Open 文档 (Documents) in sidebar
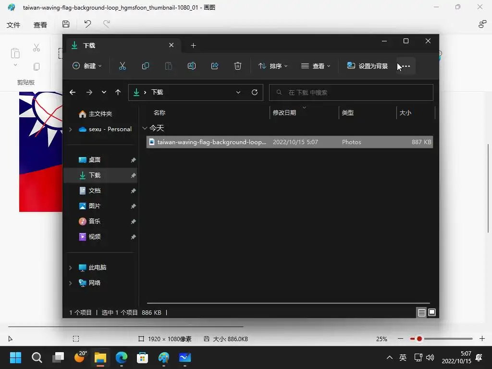 pos(95,190)
